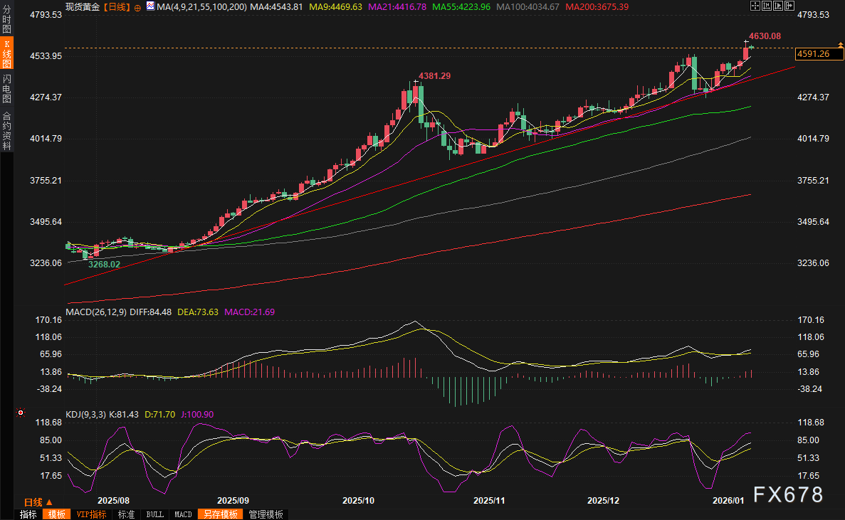Click the orange circle-plus icon beside 日线
The width and height of the screenshot is (845, 520).
137,6
